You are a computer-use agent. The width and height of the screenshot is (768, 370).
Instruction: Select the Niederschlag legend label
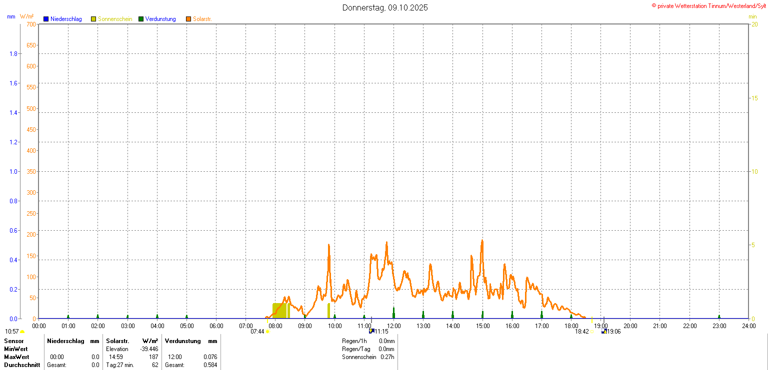(65, 19)
